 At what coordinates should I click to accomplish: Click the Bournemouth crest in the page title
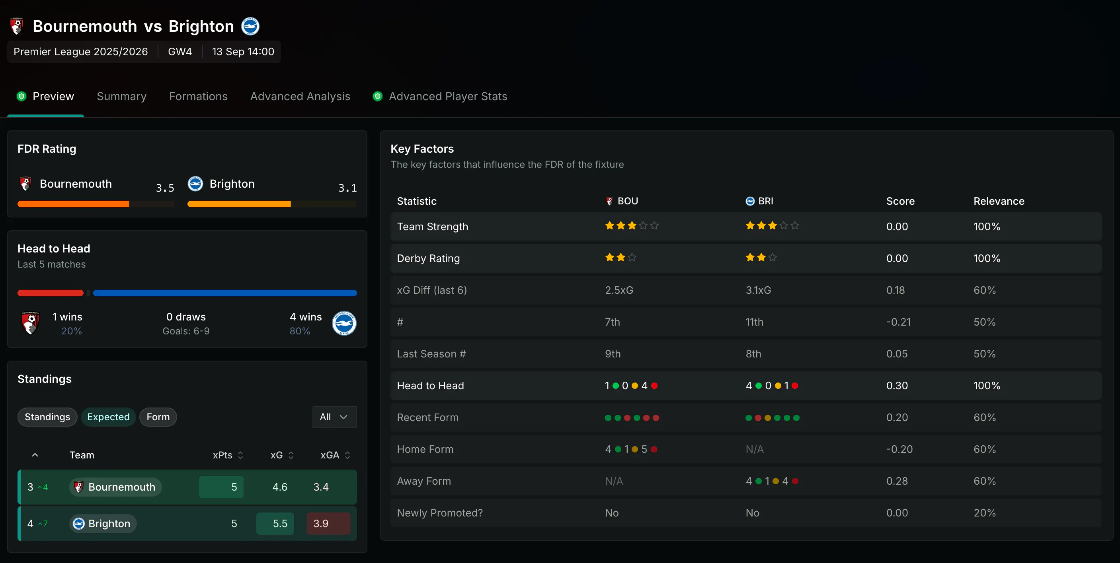(17, 26)
